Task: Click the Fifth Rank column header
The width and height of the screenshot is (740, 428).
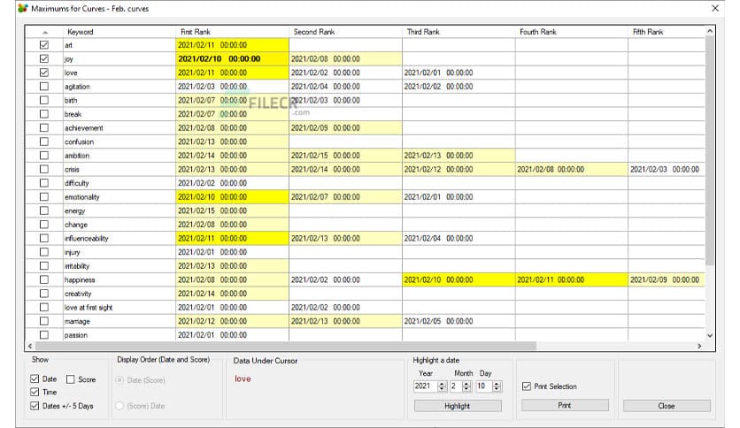Action: [667, 32]
